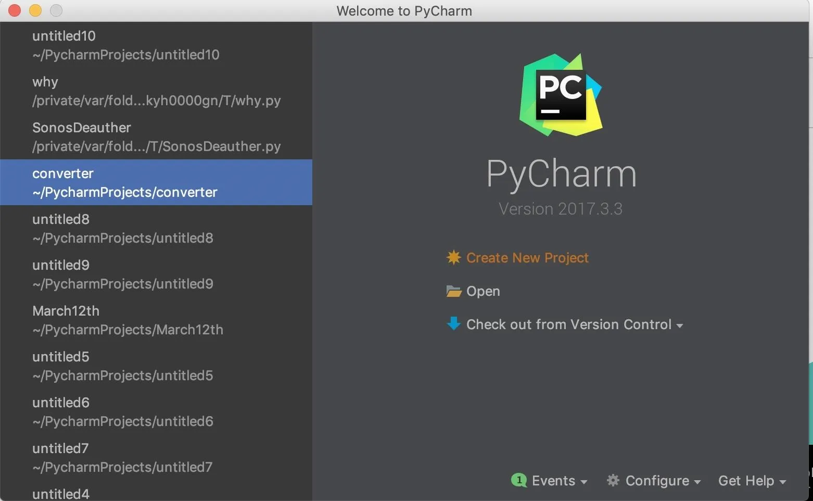Viewport: 813px width, 501px height.
Task: Open recent project untitled6
Action: 156,411
